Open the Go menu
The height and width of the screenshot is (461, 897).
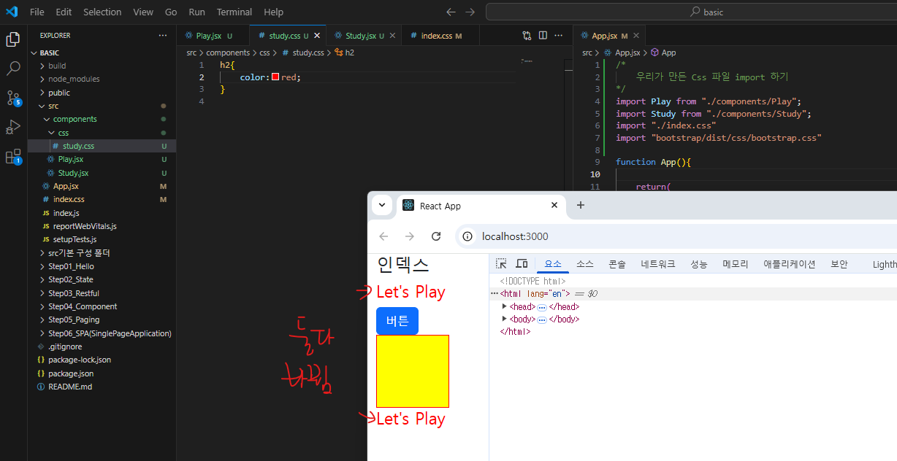click(171, 12)
